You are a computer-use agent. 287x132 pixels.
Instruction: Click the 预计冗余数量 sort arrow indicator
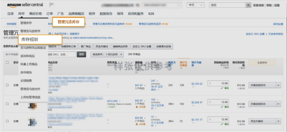tap(182, 69)
